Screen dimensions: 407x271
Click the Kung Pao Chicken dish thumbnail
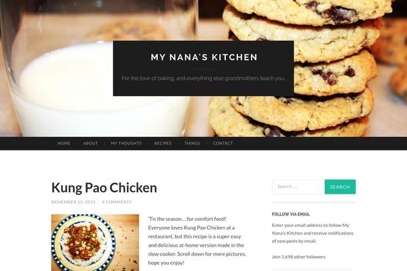point(95,243)
